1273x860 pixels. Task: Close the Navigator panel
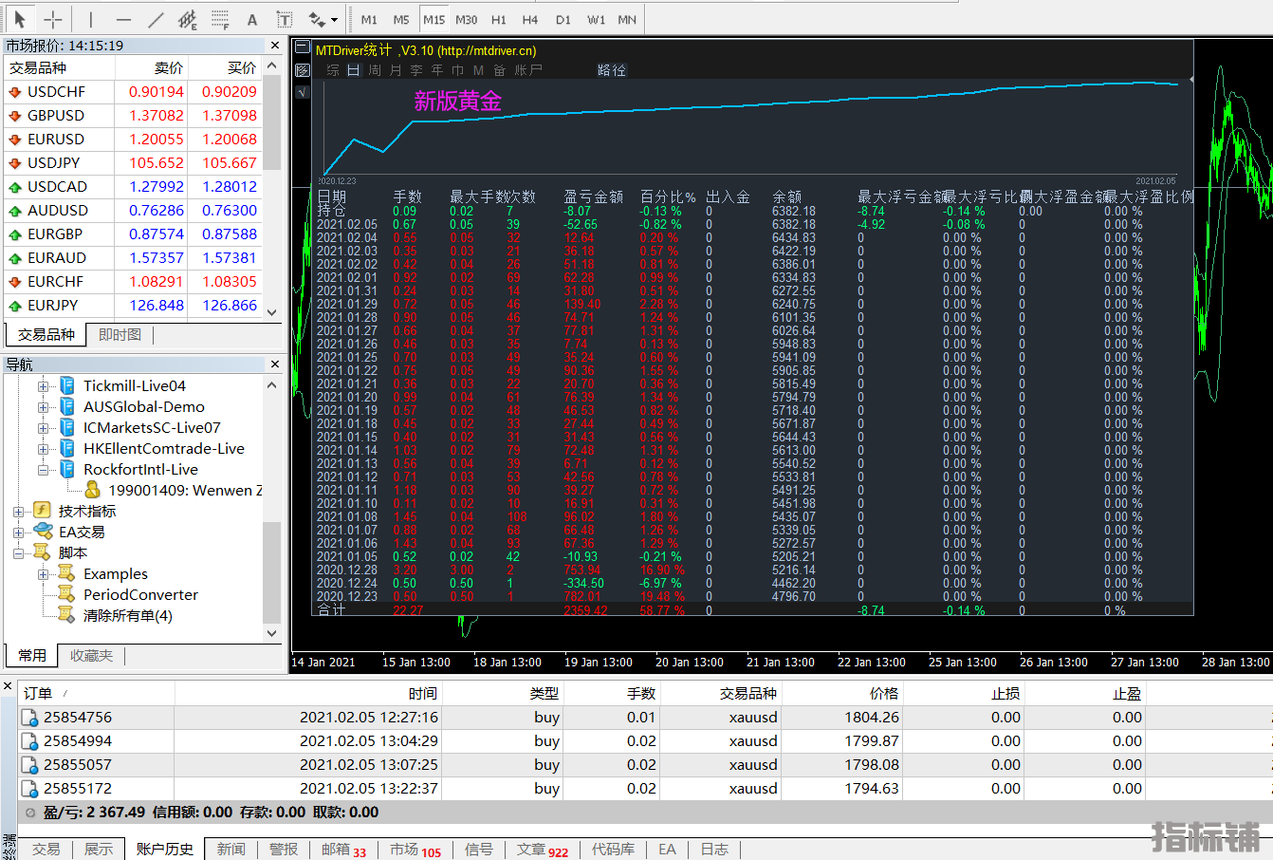click(x=275, y=365)
